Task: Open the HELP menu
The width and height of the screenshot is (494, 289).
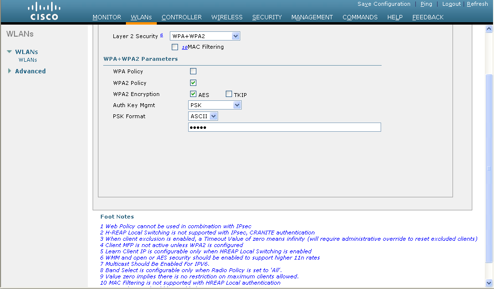Action: (395, 17)
